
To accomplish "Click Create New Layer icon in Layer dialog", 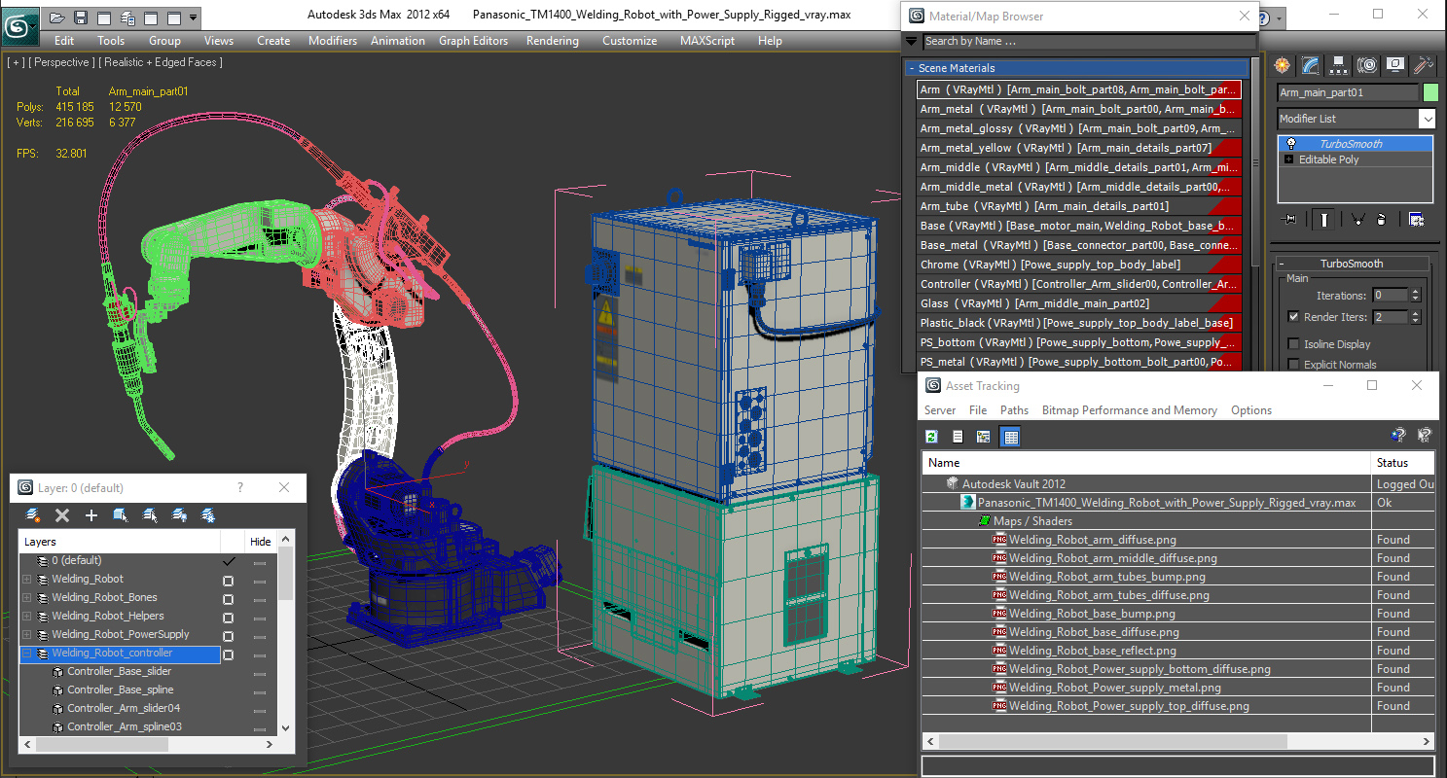I will point(33,515).
